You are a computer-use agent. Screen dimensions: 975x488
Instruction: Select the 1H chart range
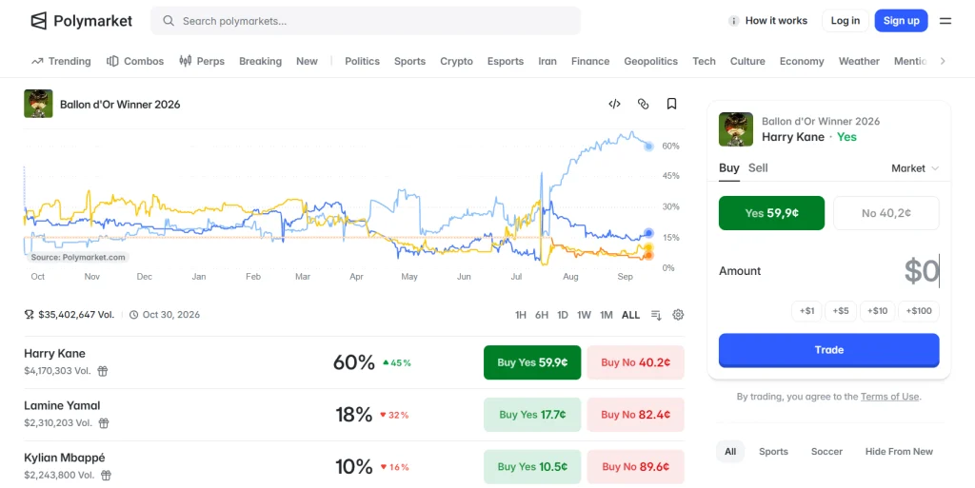click(521, 315)
